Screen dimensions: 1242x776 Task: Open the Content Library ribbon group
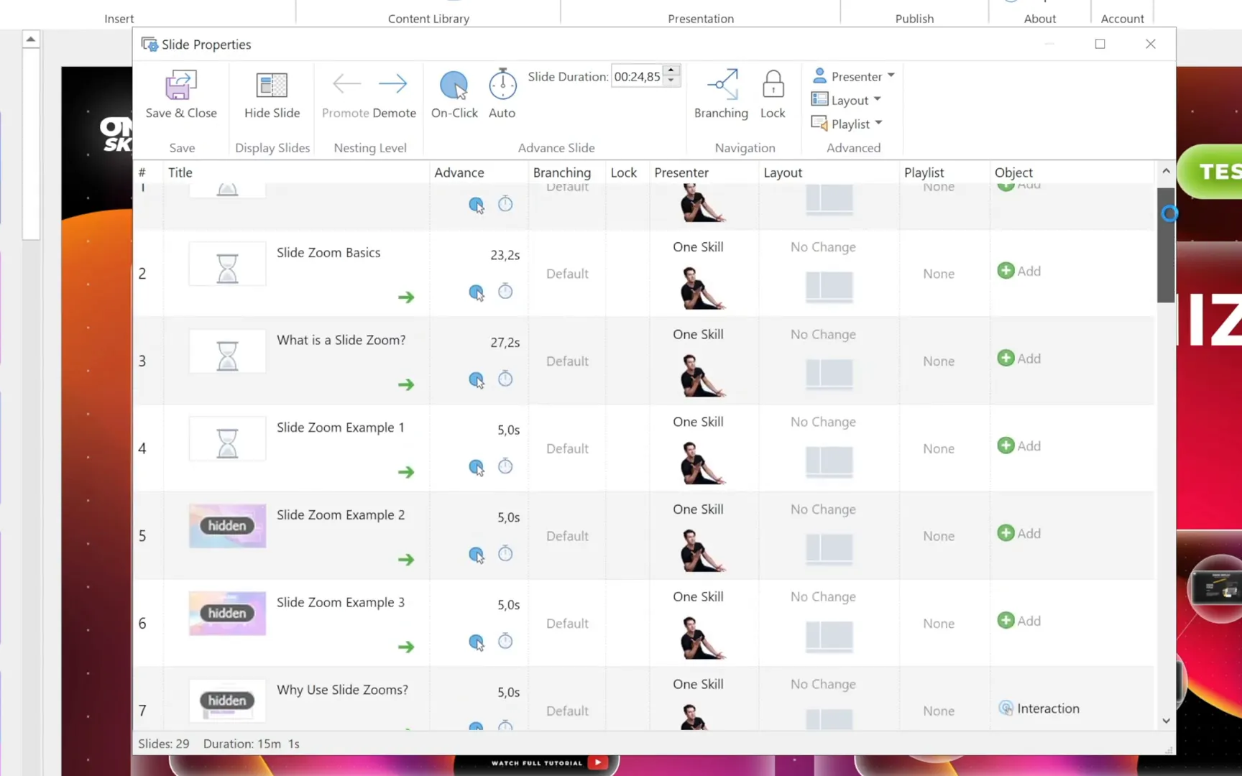(428, 19)
